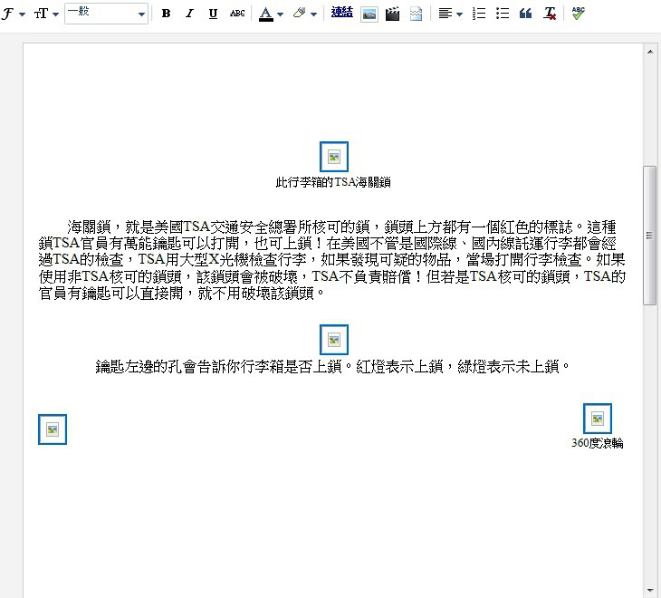
Task: Run the spell check
Action: pyautogui.click(x=579, y=14)
